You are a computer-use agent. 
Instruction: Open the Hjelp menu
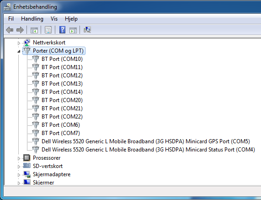71,19
